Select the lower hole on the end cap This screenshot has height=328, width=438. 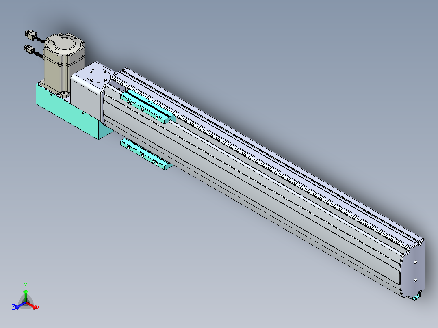[x=415, y=279]
